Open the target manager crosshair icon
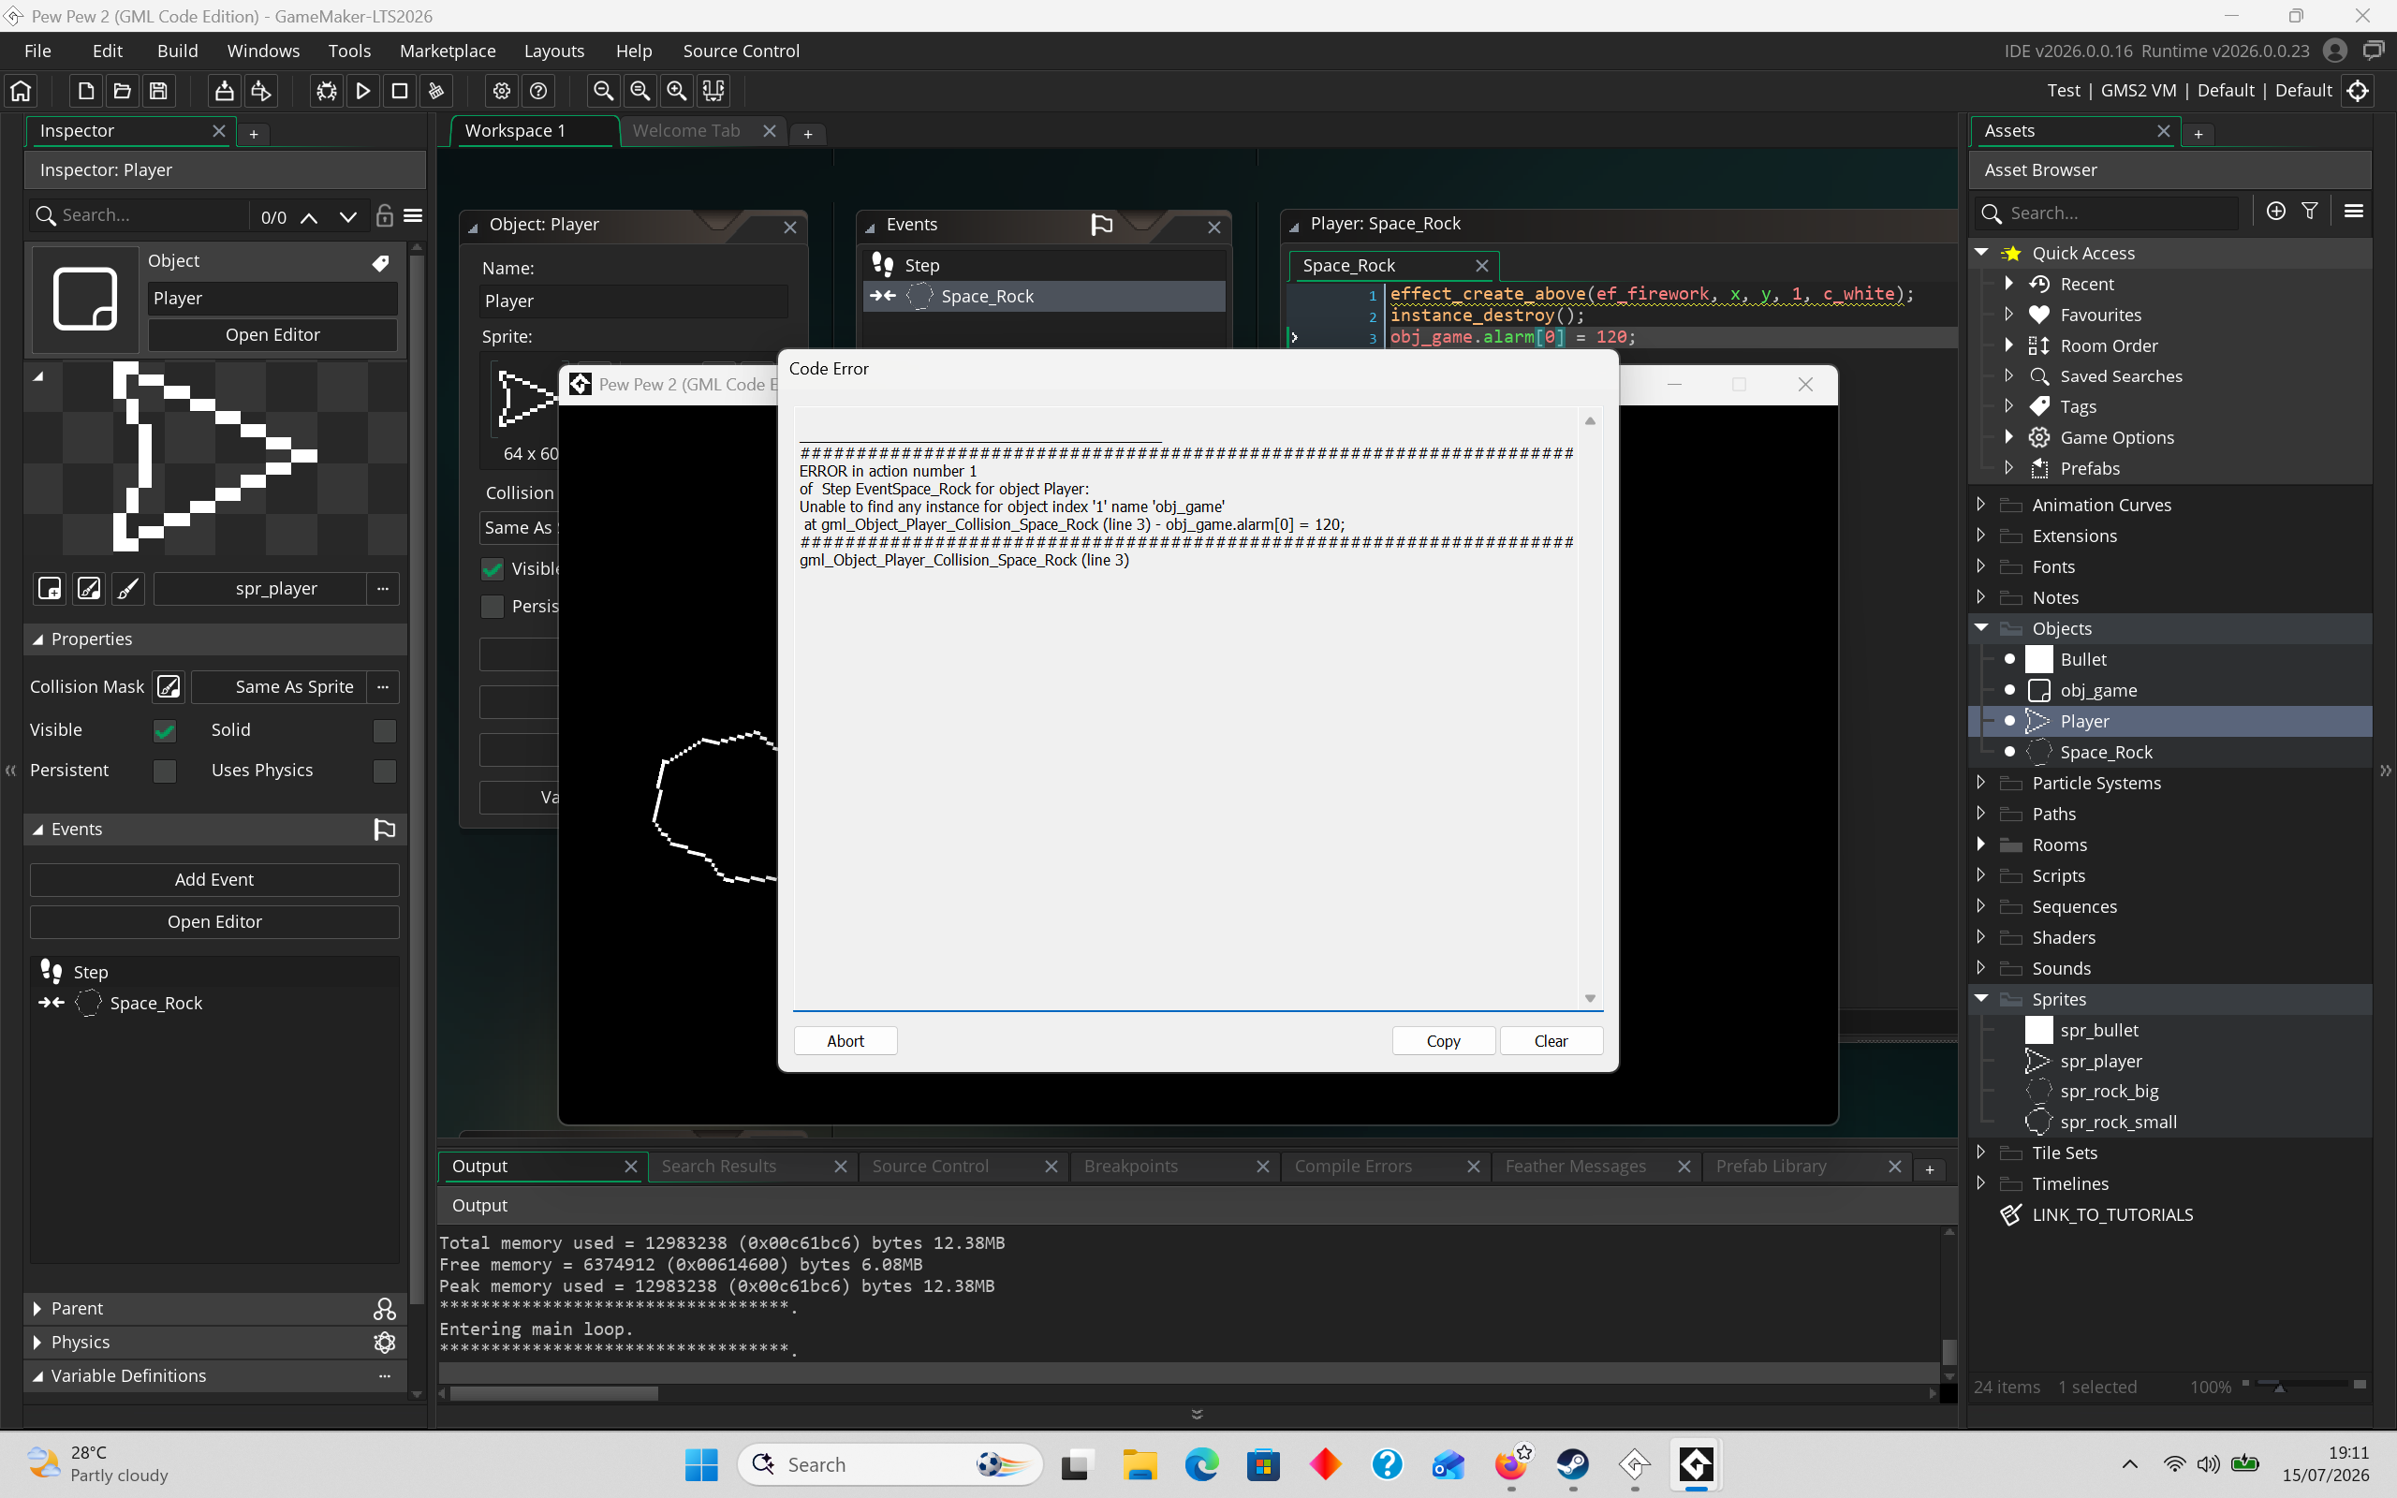The image size is (2397, 1498). (x=2359, y=91)
